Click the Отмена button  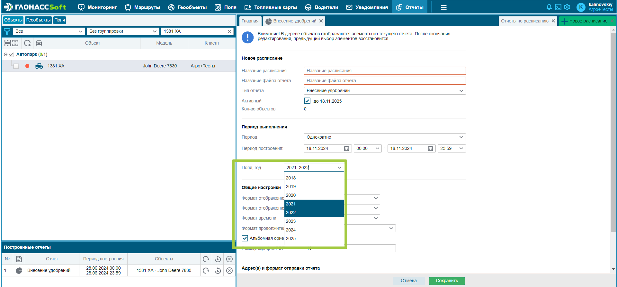click(x=408, y=281)
